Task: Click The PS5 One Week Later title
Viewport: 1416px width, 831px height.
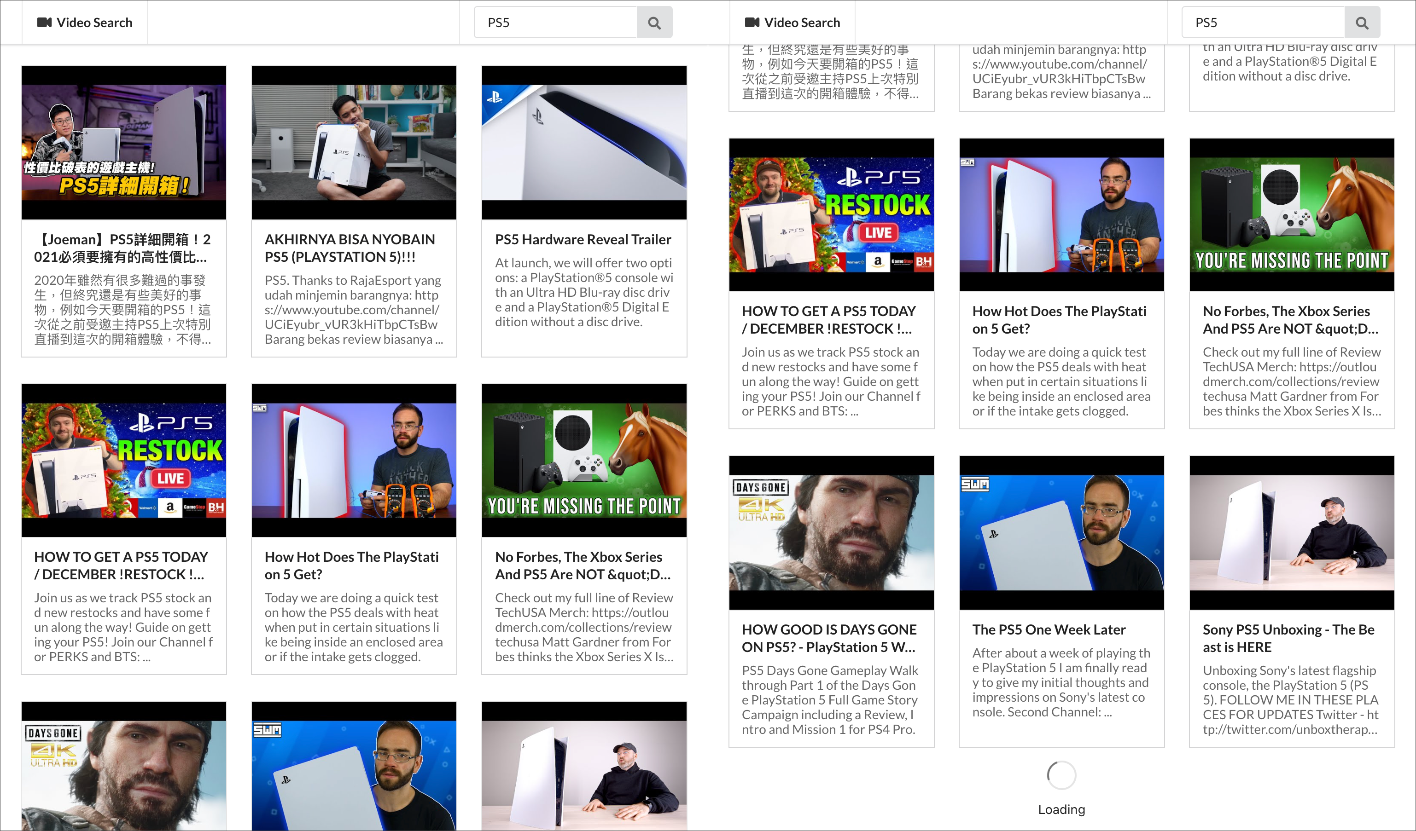Action: pos(1049,629)
